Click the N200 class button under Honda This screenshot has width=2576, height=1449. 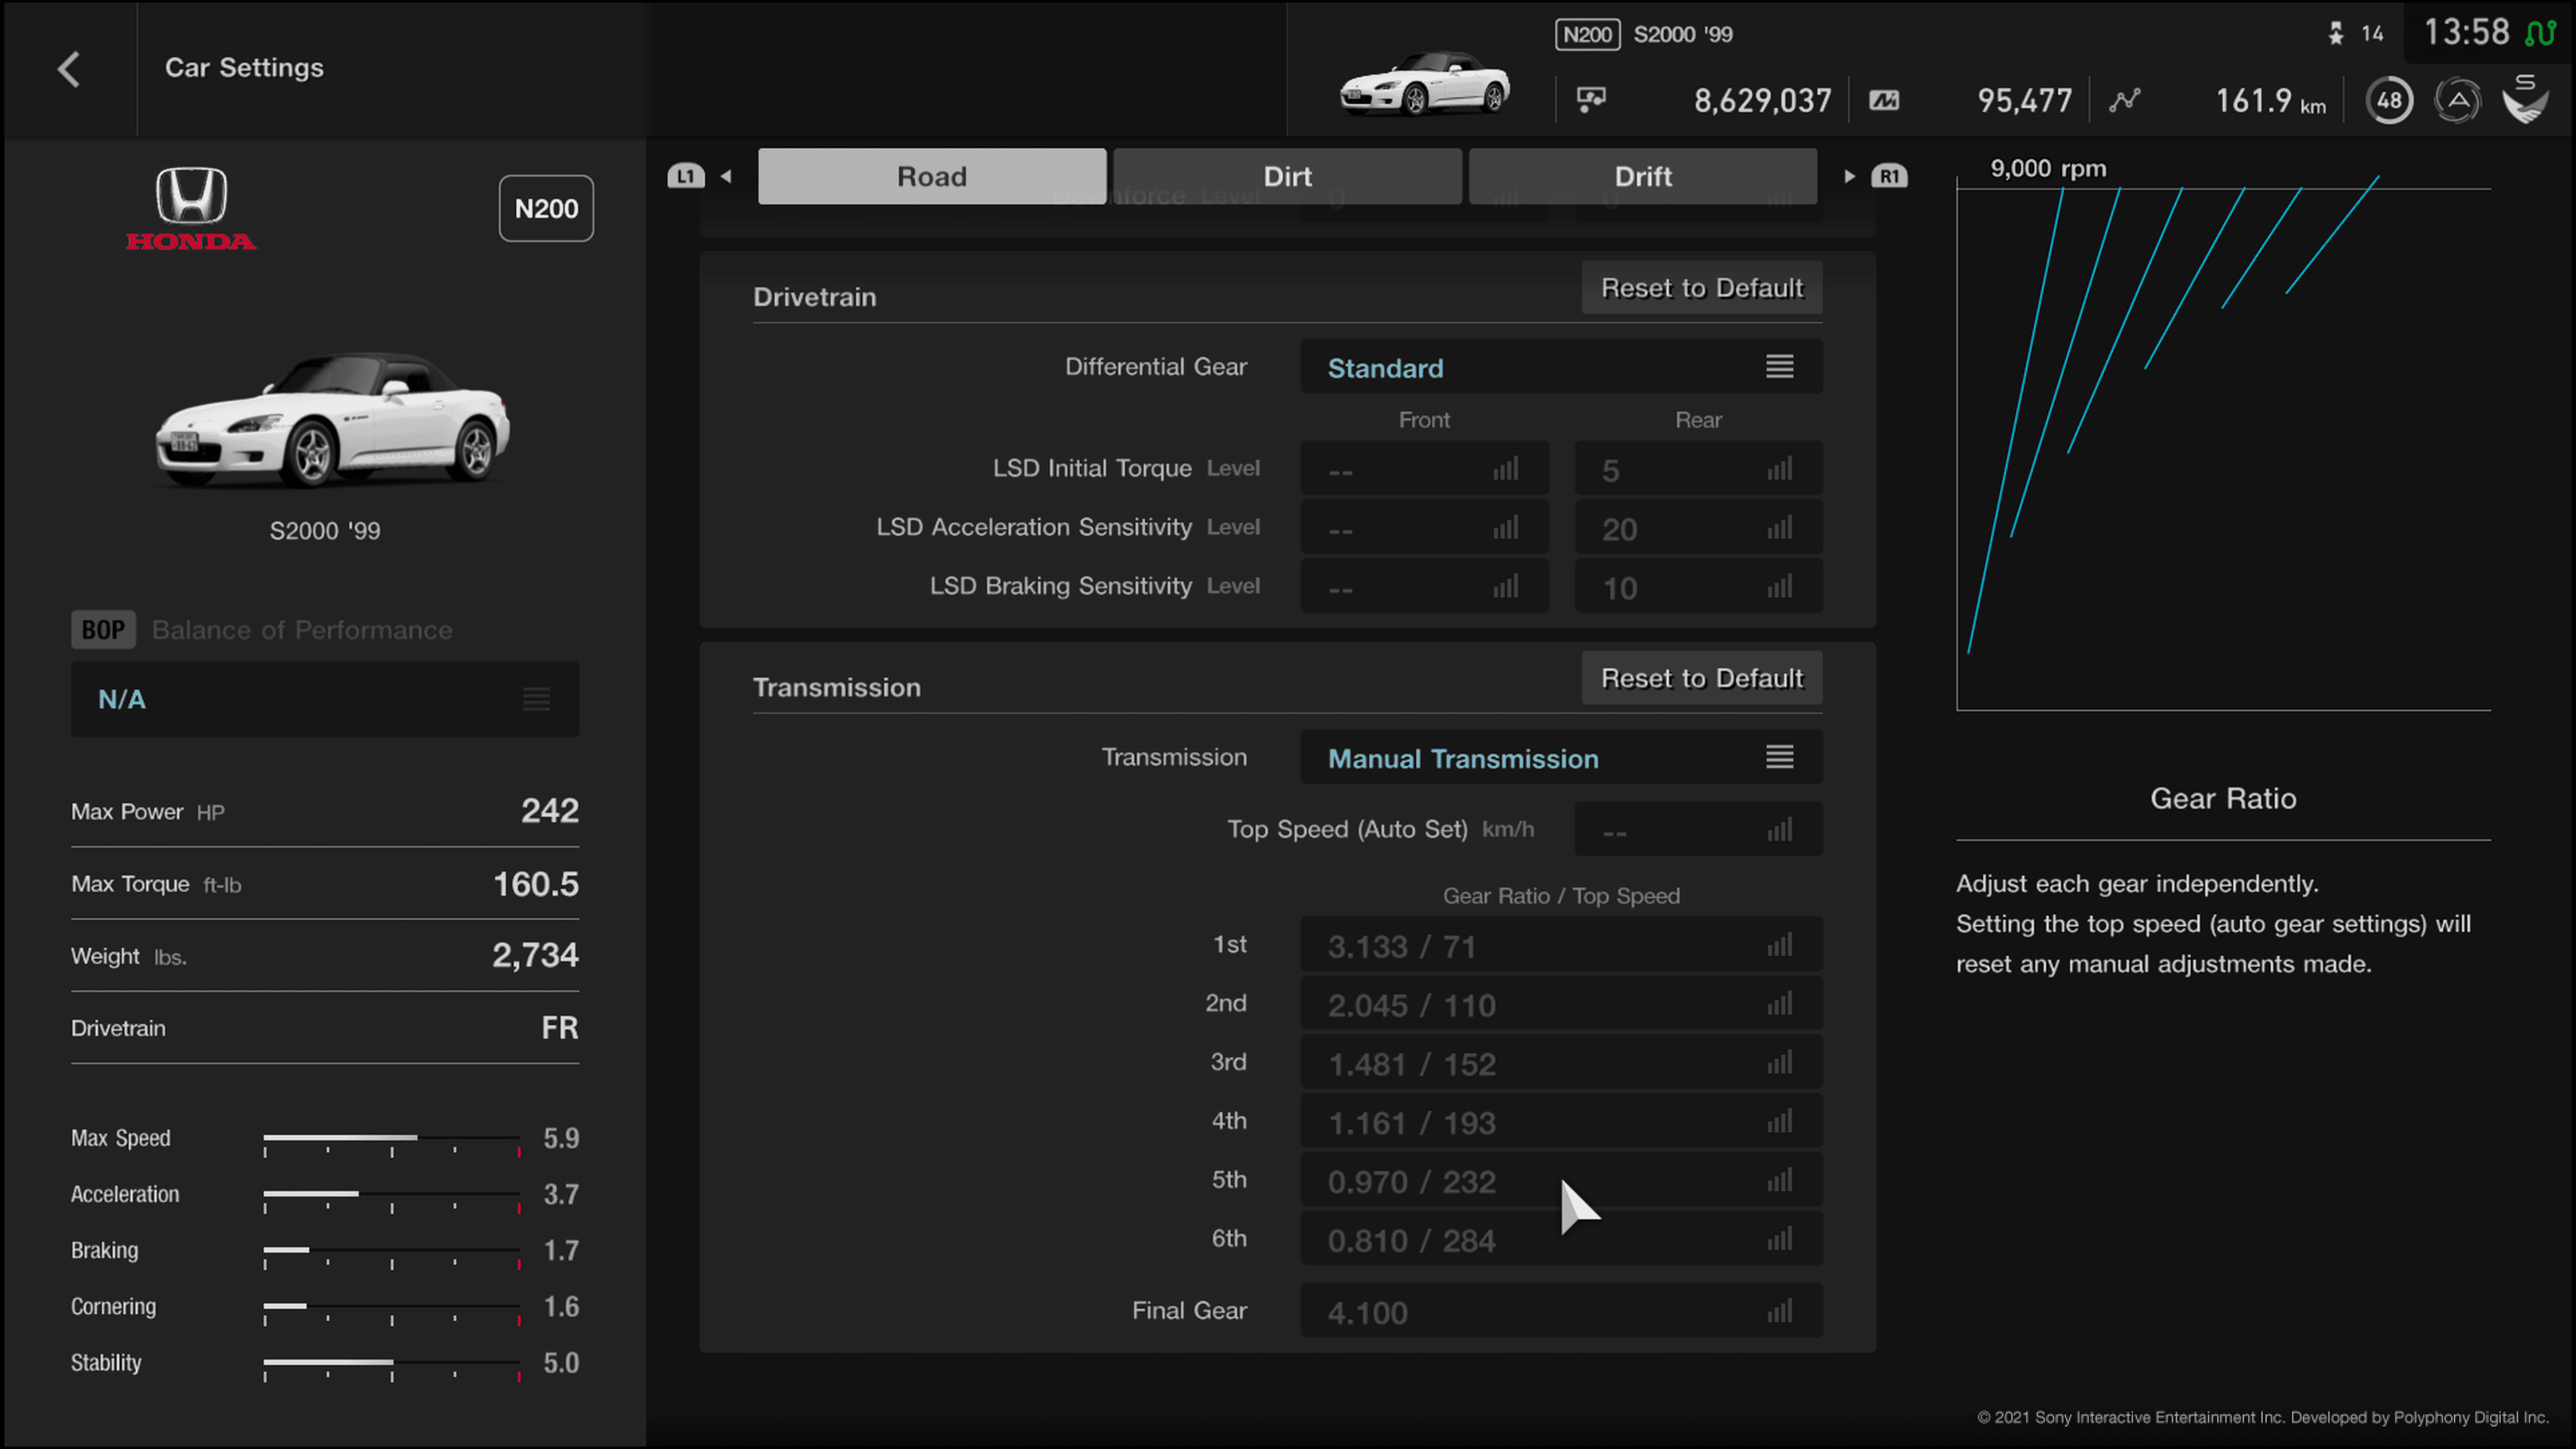point(546,208)
